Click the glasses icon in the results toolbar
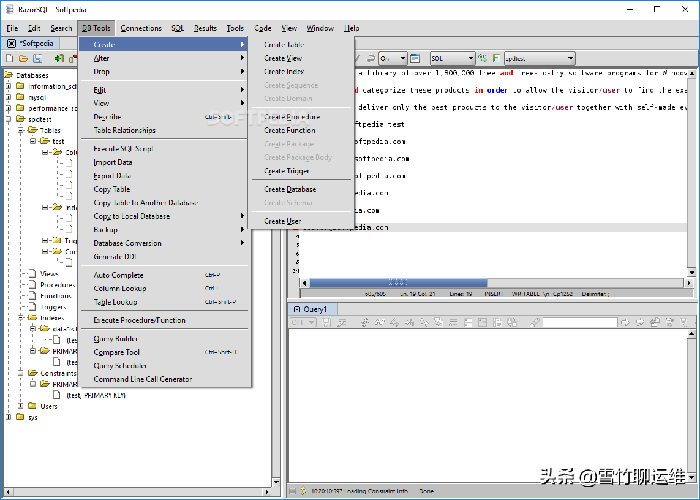700x500 pixels. tap(380, 322)
